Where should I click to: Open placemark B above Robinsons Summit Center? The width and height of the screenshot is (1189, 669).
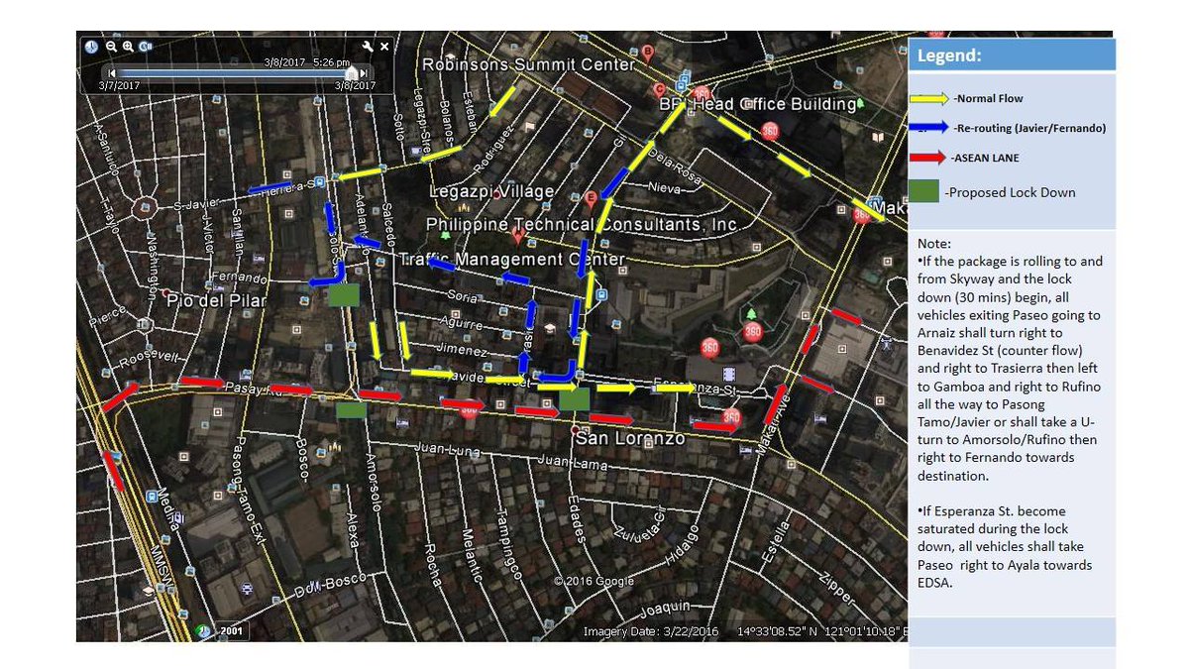coord(648,51)
